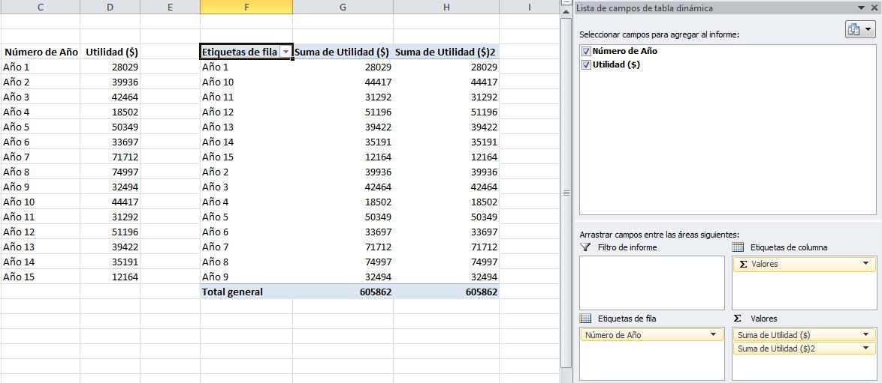Expand the Valores column label dropdown
This screenshot has height=383, width=882.
[x=865, y=264]
